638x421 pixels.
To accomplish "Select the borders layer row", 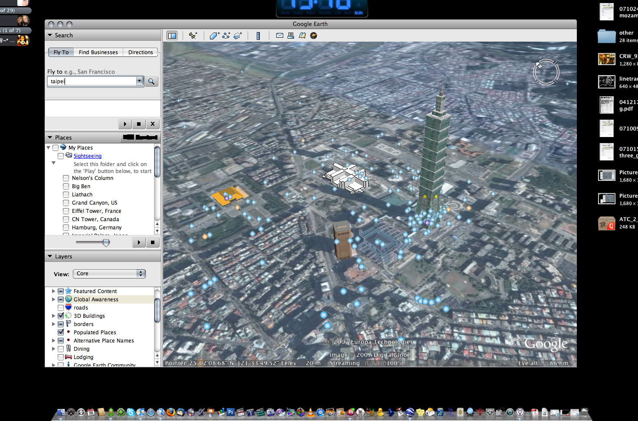I will click(84, 324).
